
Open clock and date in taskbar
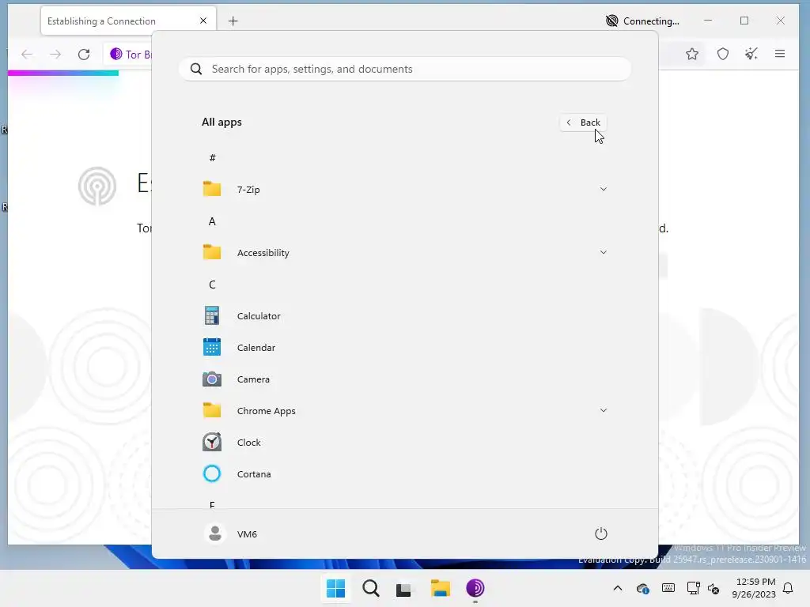pyautogui.click(x=754, y=588)
